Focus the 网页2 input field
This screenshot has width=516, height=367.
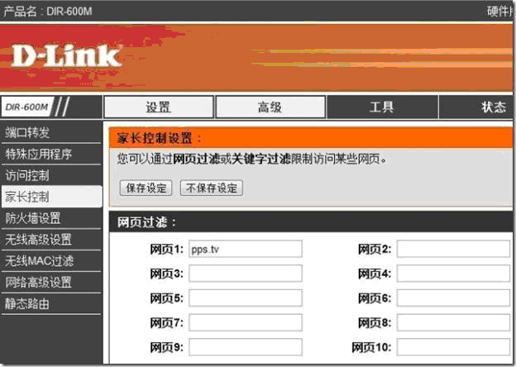(x=452, y=250)
